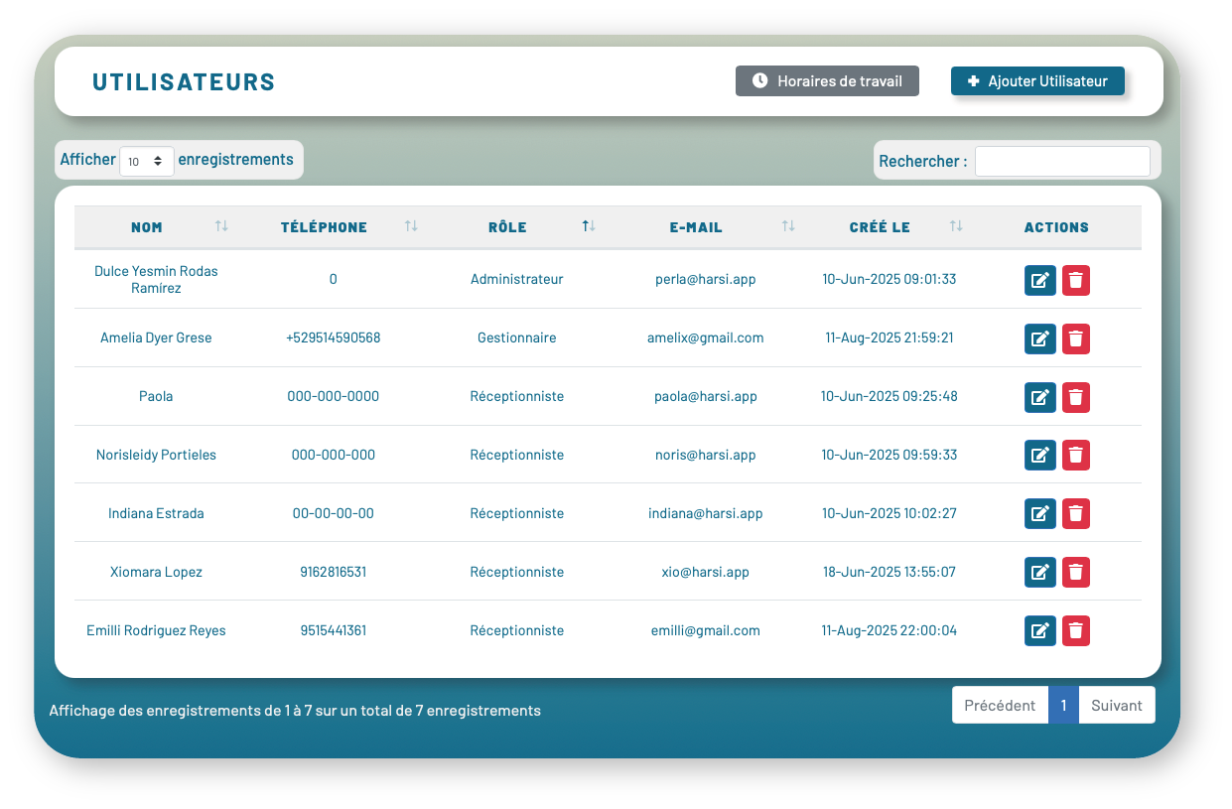Sort by Créé le column arrows
Image resolution: width=1232 pixels, height=809 pixels.
(956, 227)
